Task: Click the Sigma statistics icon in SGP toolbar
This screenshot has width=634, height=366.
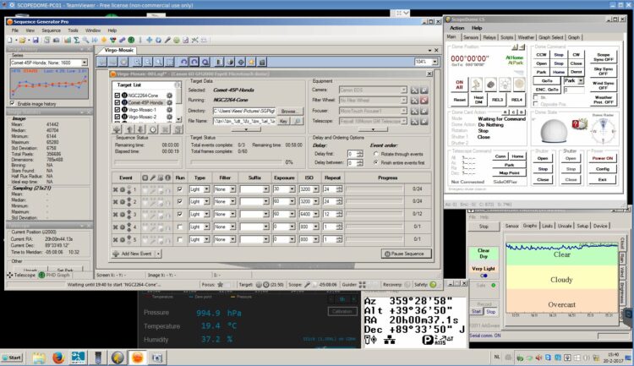Action: (76, 40)
